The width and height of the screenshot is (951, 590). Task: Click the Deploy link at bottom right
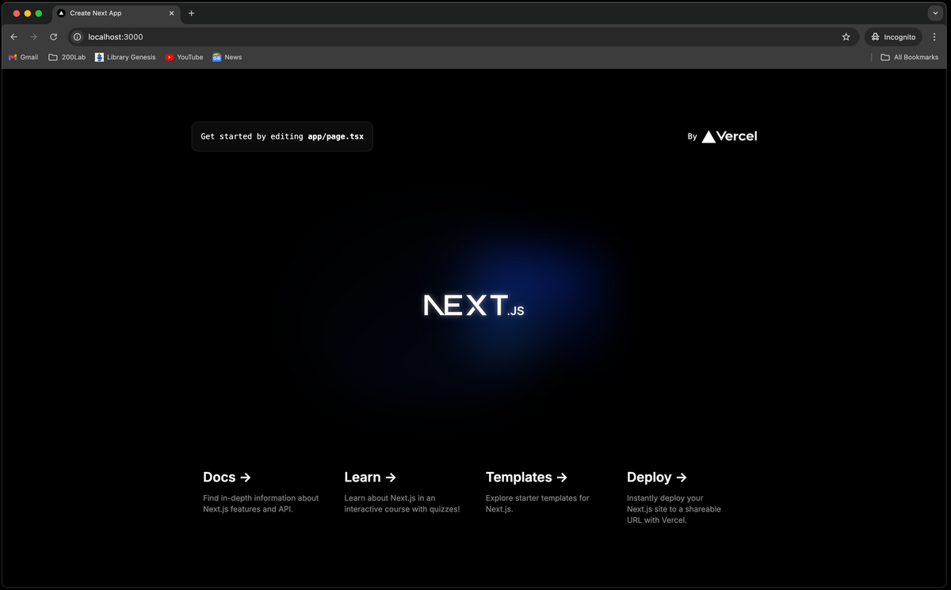click(657, 477)
